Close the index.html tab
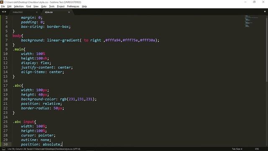268x151 pixels. pyautogui.click(x=37, y=12)
